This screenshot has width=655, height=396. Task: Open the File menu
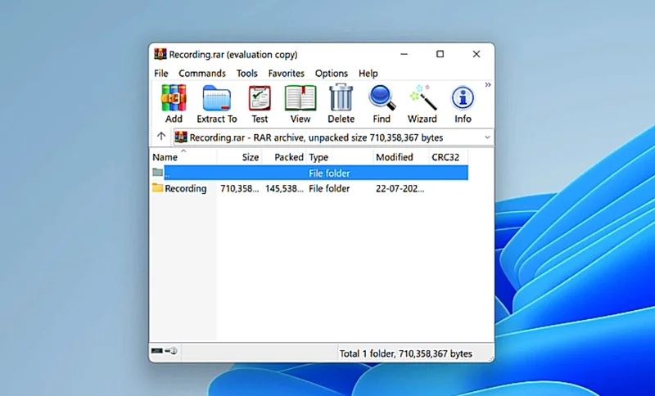161,74
